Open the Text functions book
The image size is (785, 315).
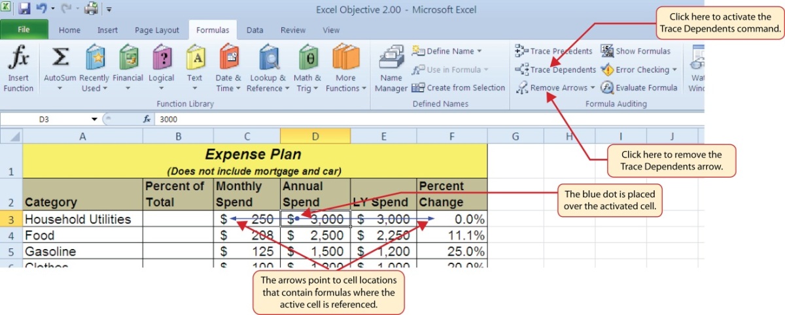(195, 58)
